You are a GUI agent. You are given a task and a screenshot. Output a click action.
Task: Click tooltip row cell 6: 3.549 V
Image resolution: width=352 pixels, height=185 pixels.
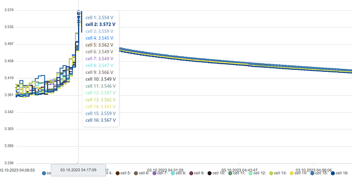click(99, 51)
